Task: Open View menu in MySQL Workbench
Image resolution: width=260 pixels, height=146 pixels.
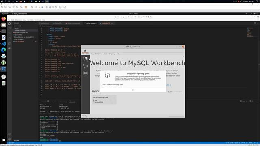Action: pos(92,54)
